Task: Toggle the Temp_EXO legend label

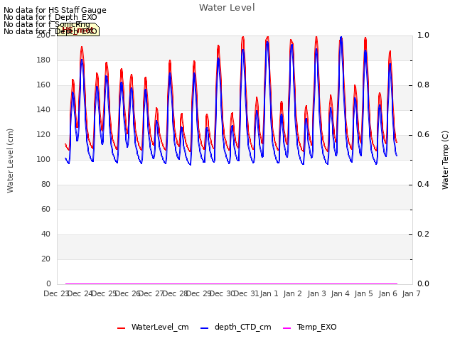Action: (x=316, y=327)
